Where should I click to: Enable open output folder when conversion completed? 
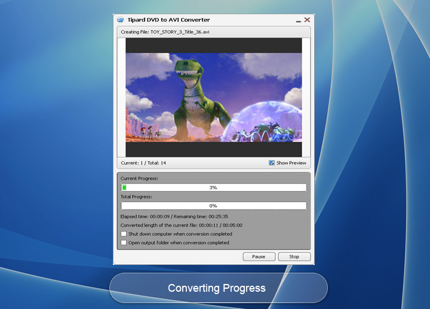(124, 242)
